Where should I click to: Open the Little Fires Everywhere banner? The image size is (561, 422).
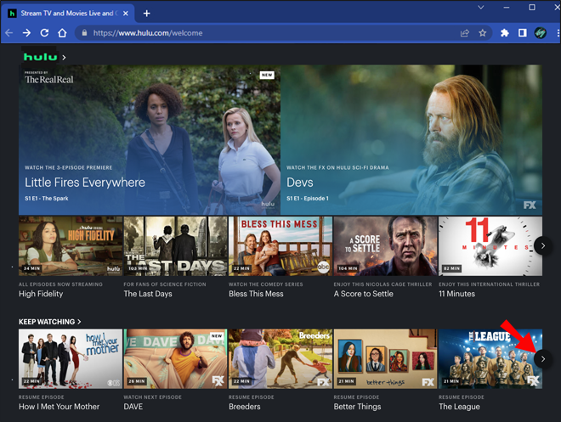tap(150, 140)
